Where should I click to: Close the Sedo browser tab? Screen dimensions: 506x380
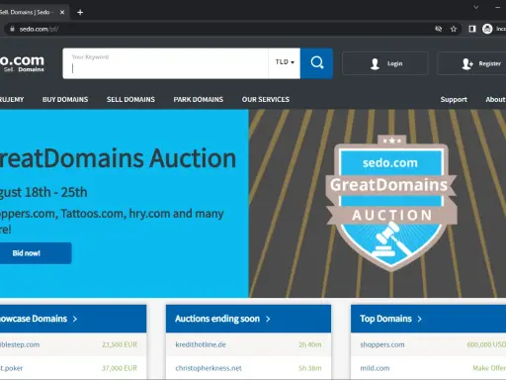click(62, 12)
